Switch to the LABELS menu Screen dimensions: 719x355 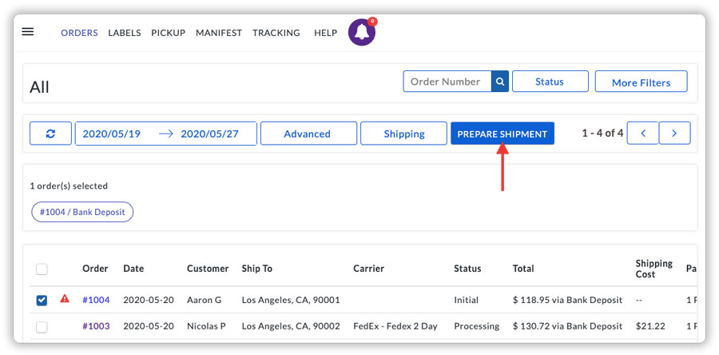coord(124,33)
